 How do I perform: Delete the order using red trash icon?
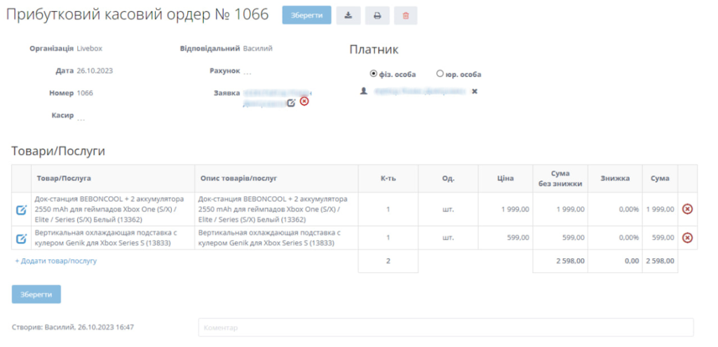pos(405,15)
